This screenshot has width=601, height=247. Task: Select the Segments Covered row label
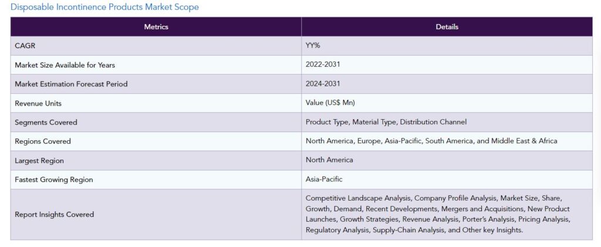pos(46,123)
